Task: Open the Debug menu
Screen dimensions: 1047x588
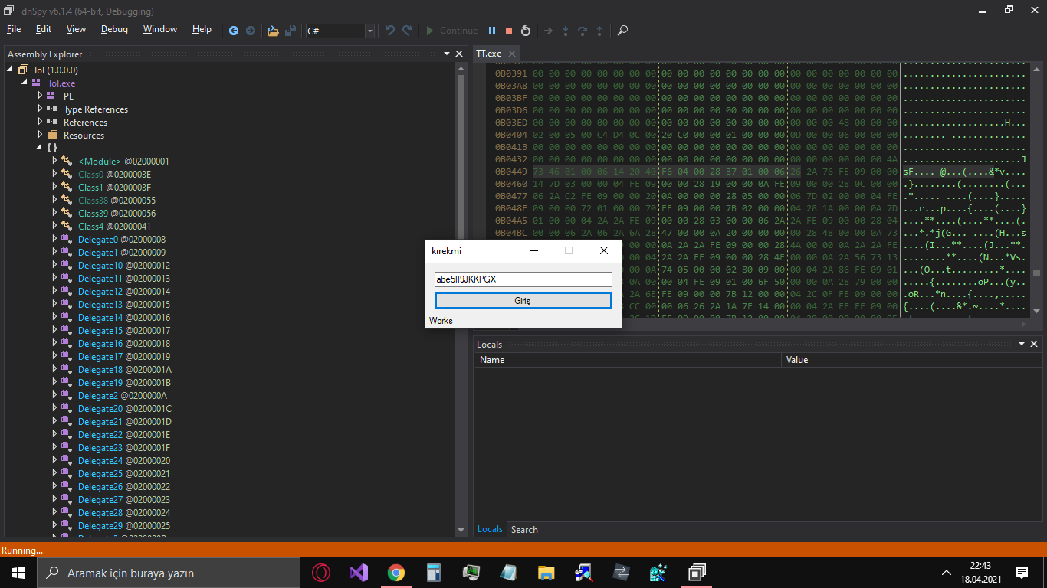Action: click(114, 29)
